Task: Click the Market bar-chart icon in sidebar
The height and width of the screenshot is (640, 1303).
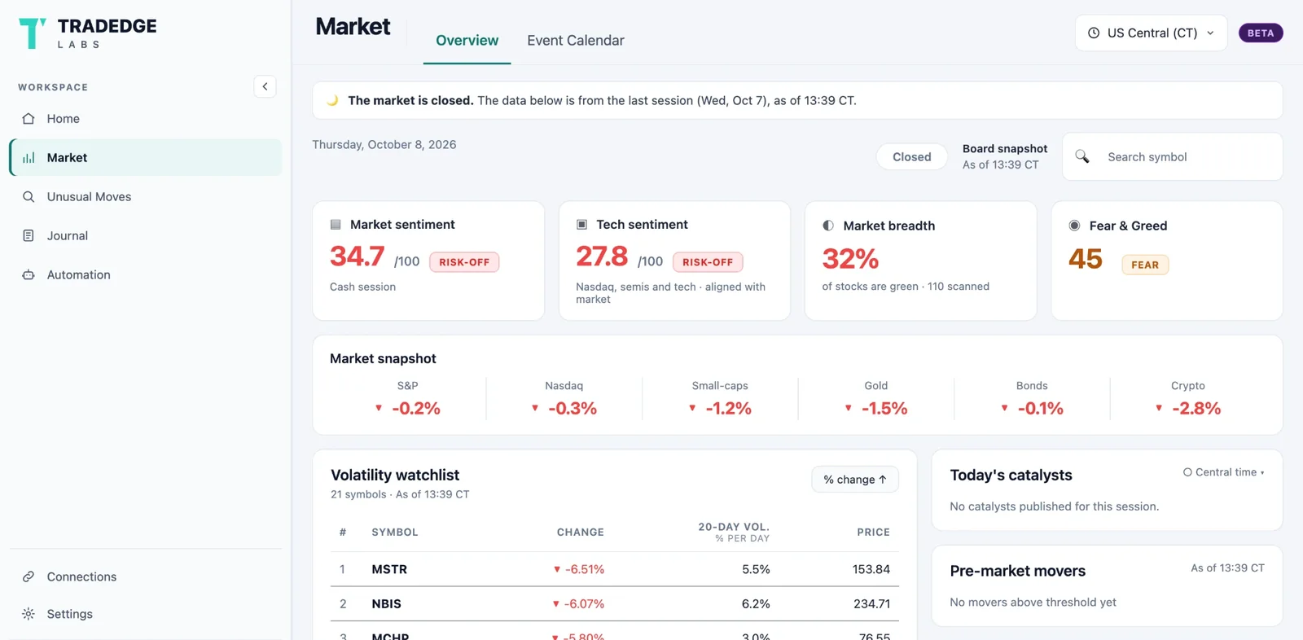Action: tap(29, 158)
